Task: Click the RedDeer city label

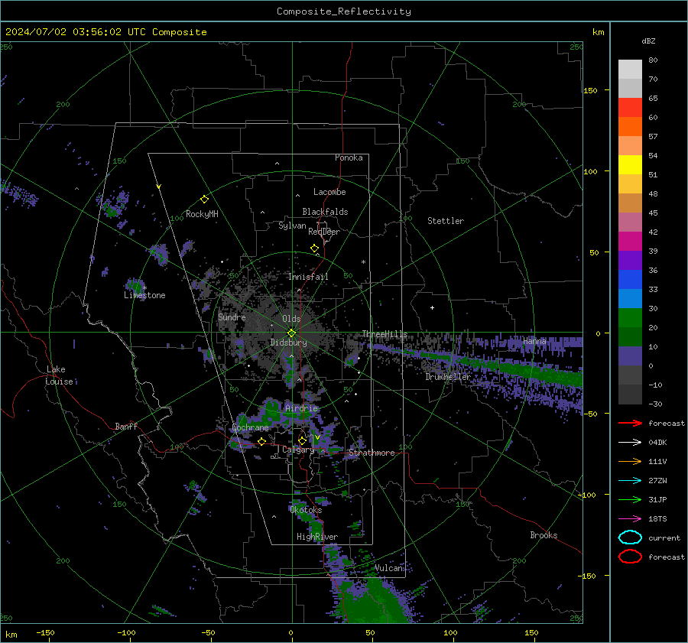Action: pos(324,232)
